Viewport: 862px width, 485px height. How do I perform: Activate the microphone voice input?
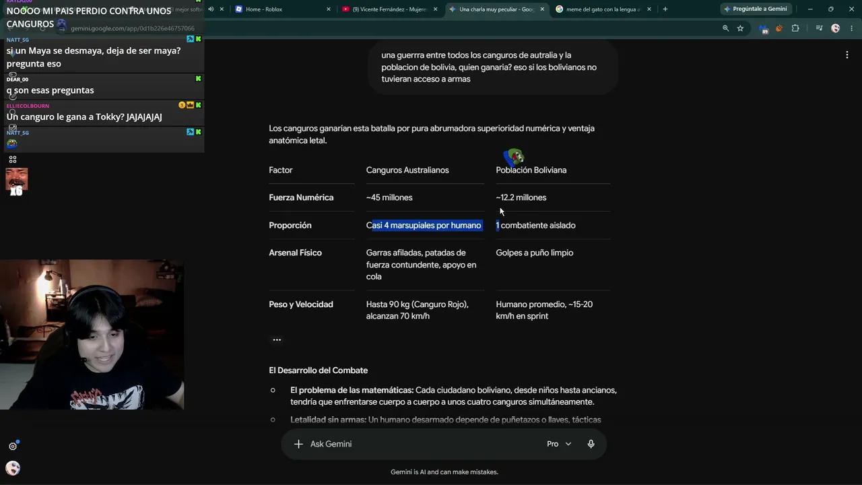pos(591,444)
